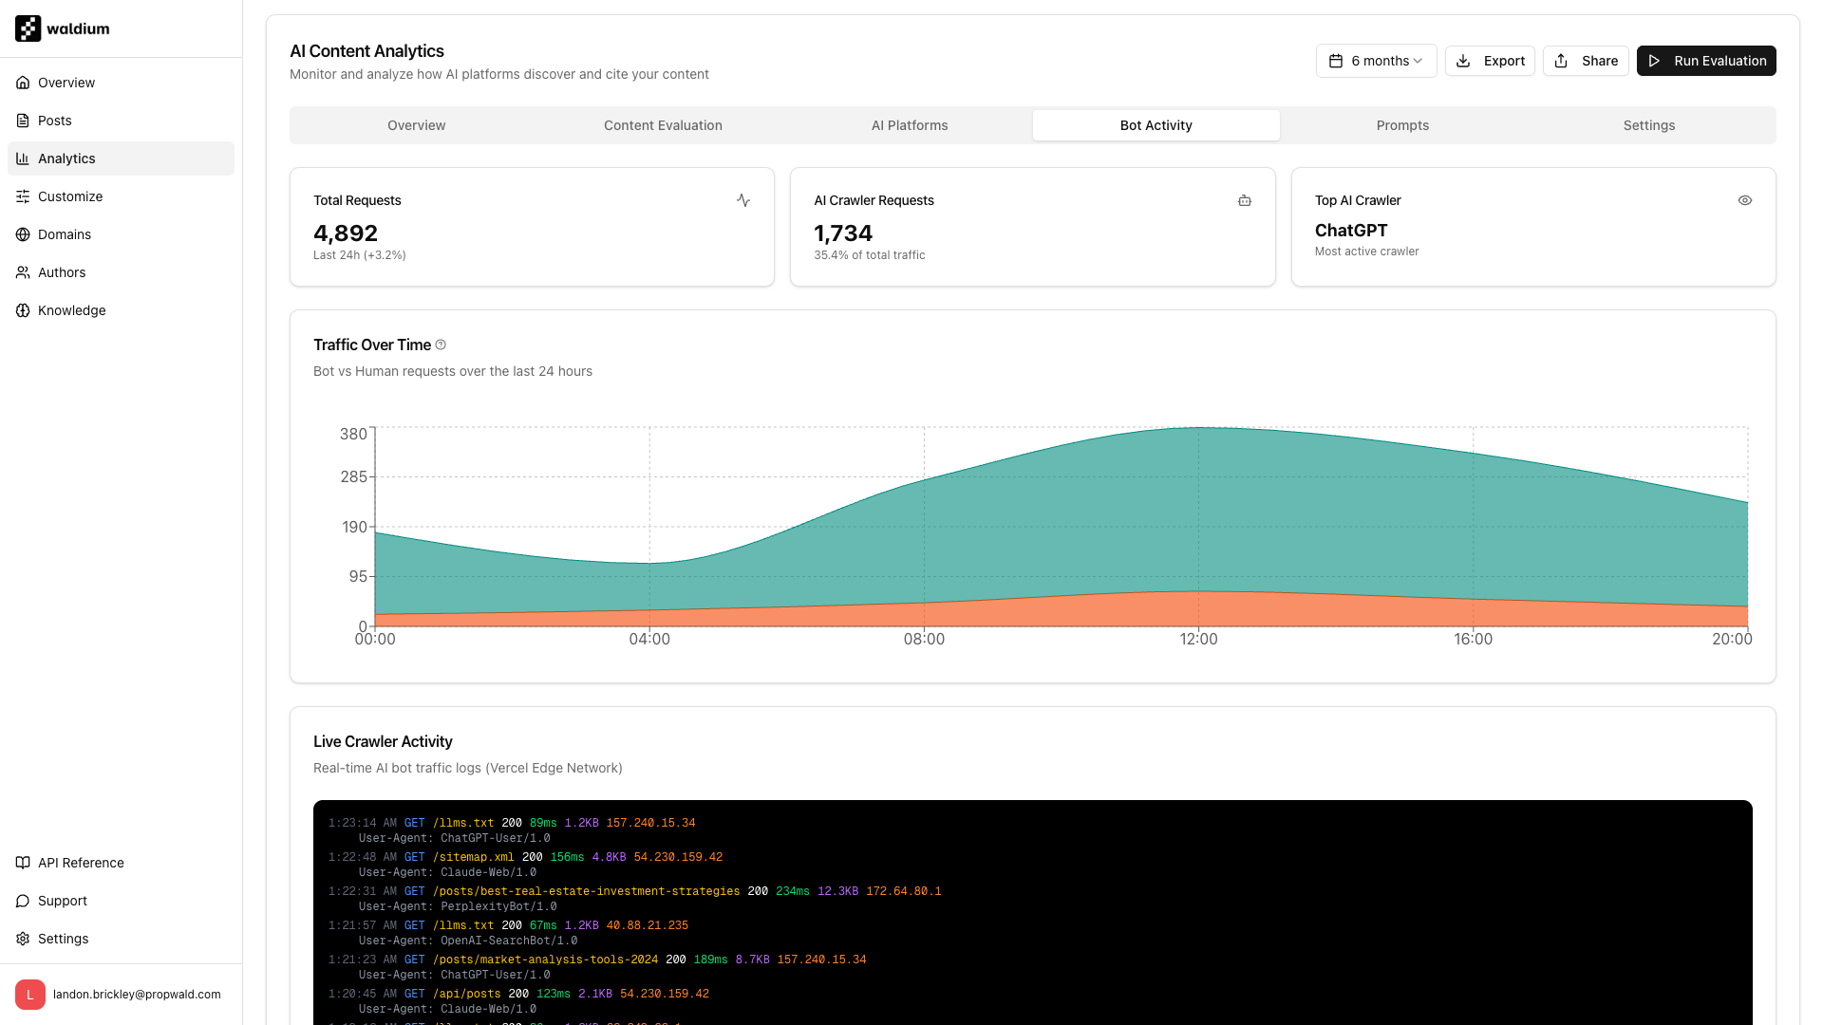Click IP address 172.64.80.1 in log

pos(903,891)
